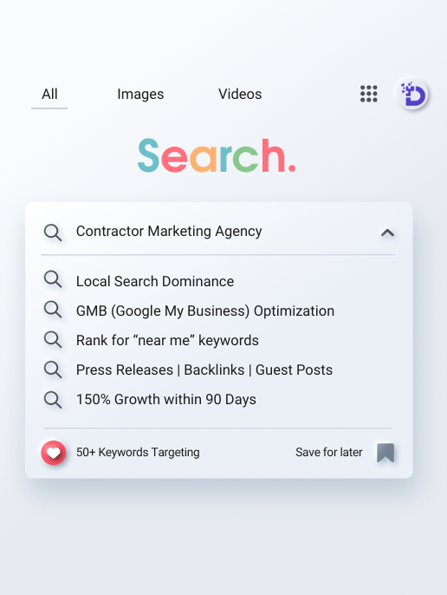Click the Save for later link
The height and width of the screenshot is (595, 447).
[x=328, y=453]
